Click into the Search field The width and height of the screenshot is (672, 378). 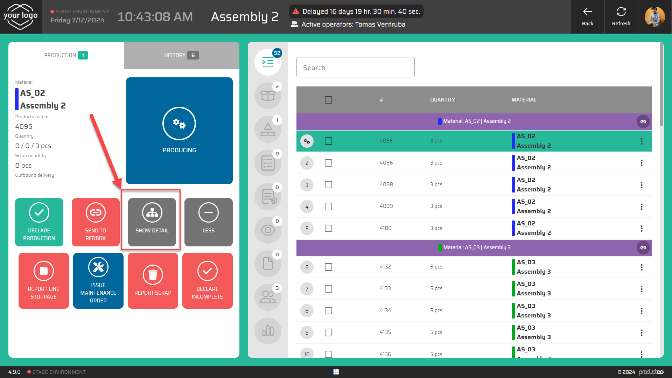click(x=355, y=68)
